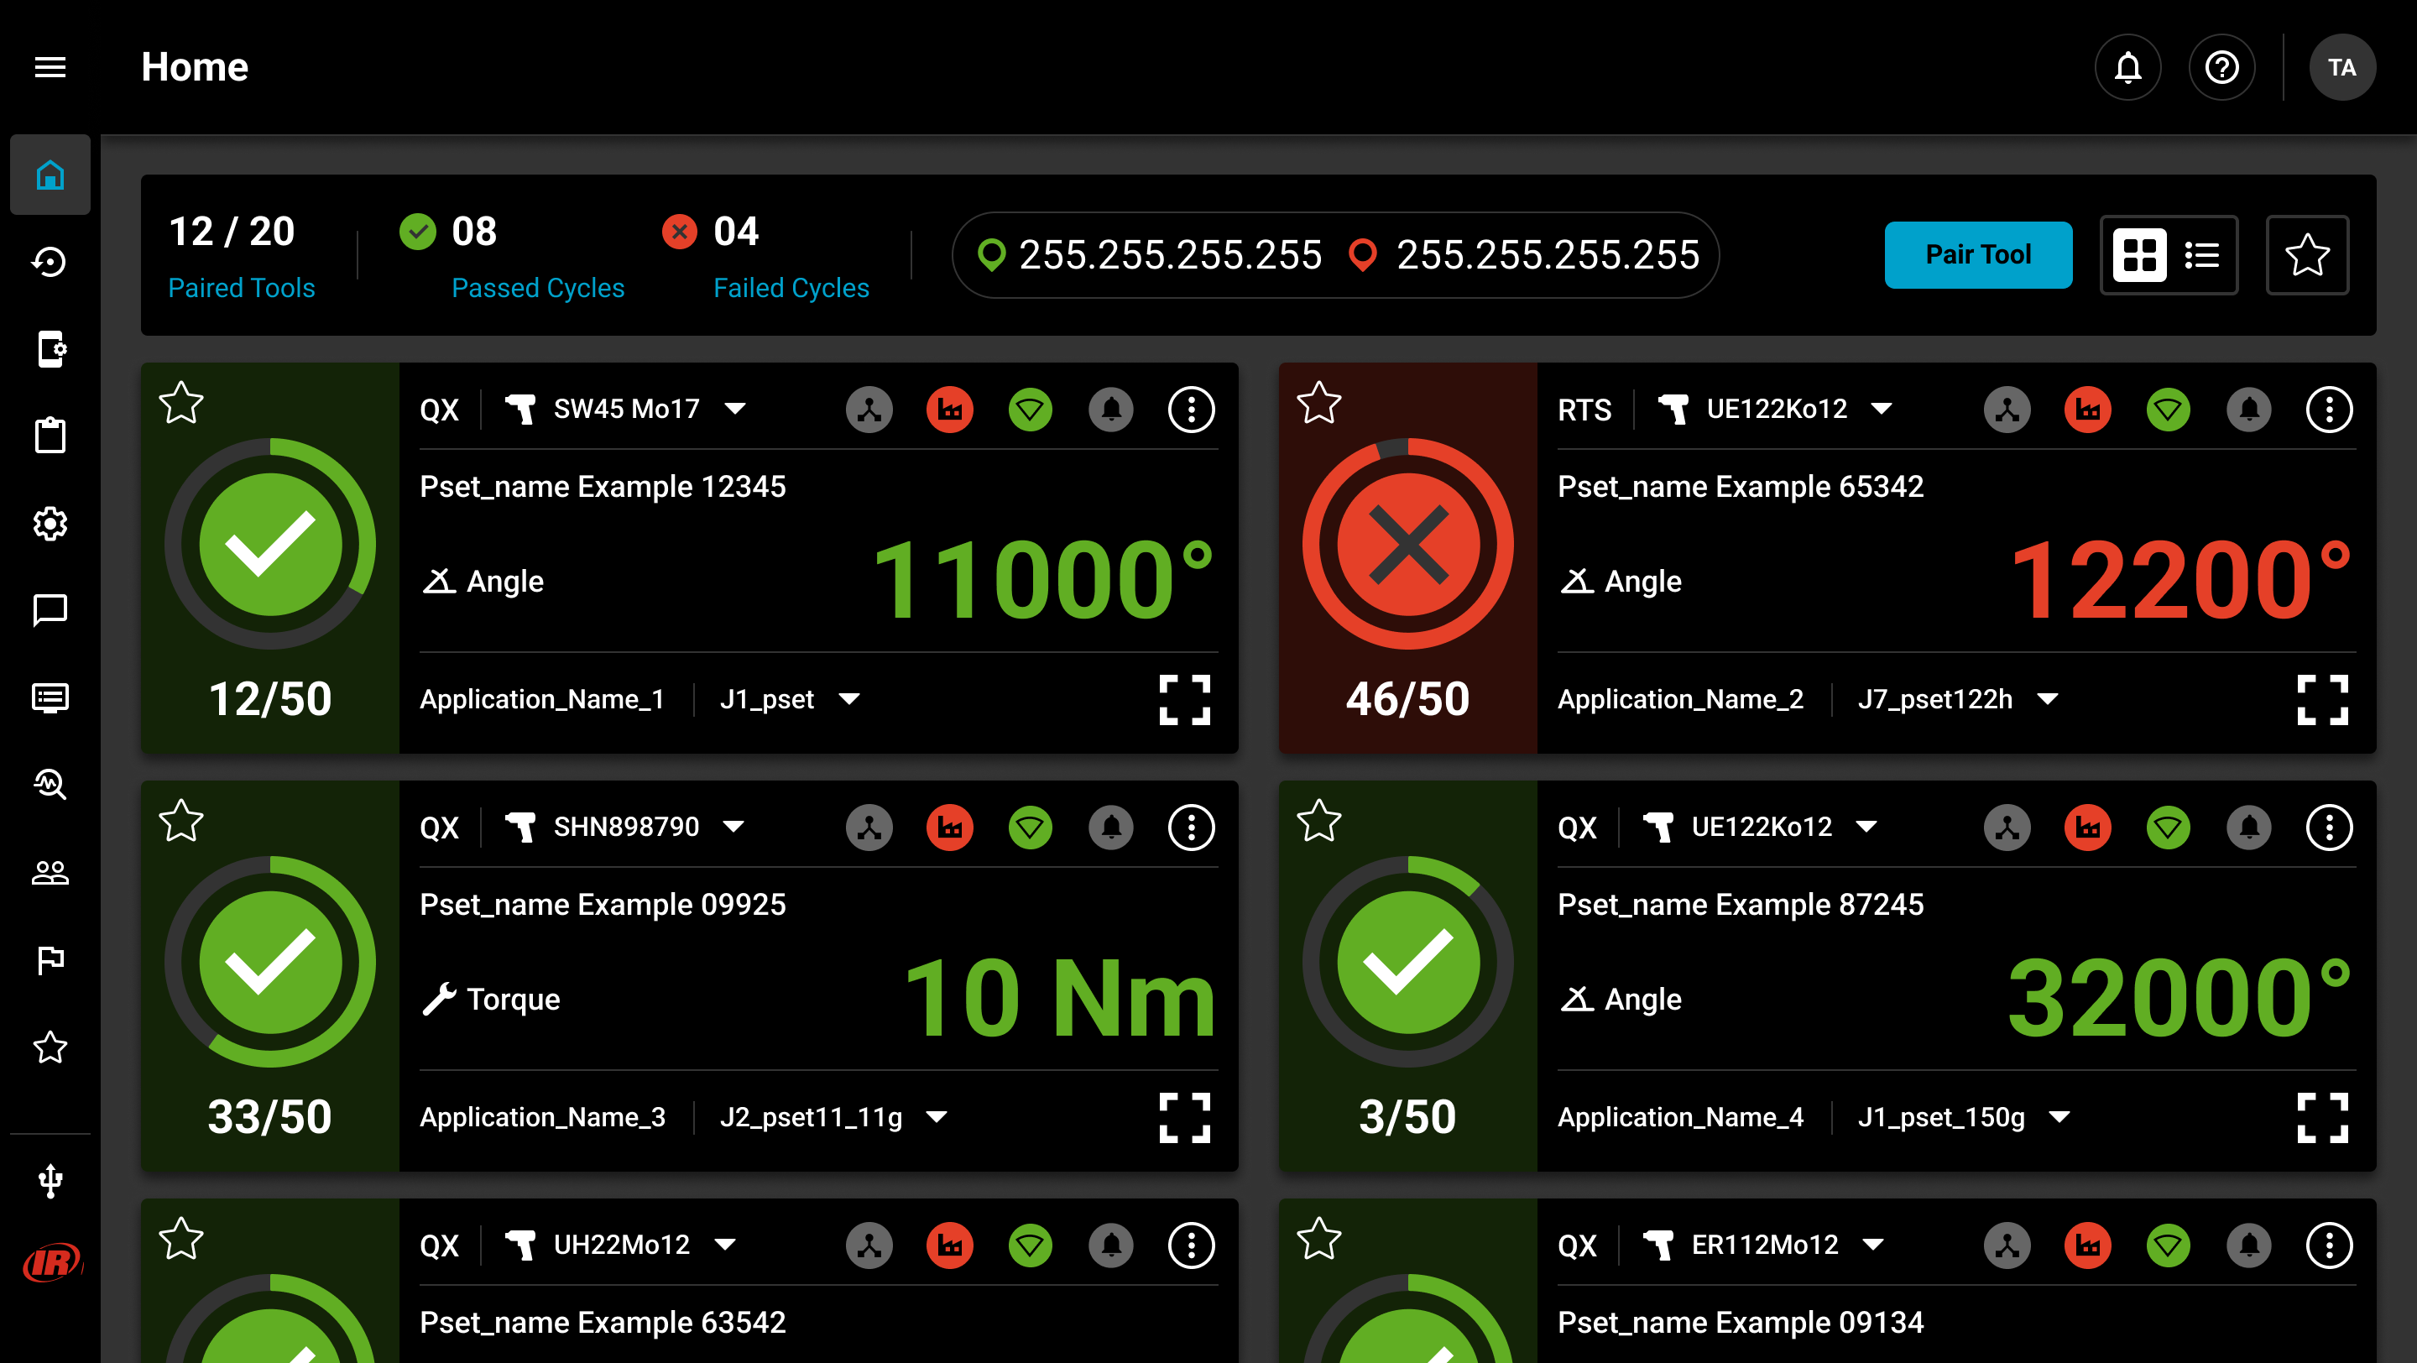Click the 12/50 progress ring

click(x=270, y=544)
